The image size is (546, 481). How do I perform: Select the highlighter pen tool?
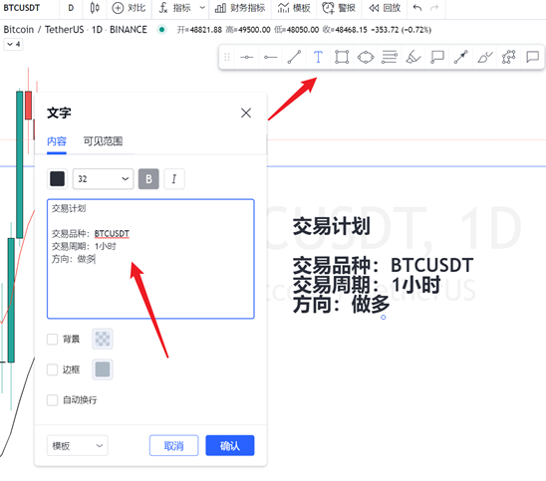click(x=484, y=57)
